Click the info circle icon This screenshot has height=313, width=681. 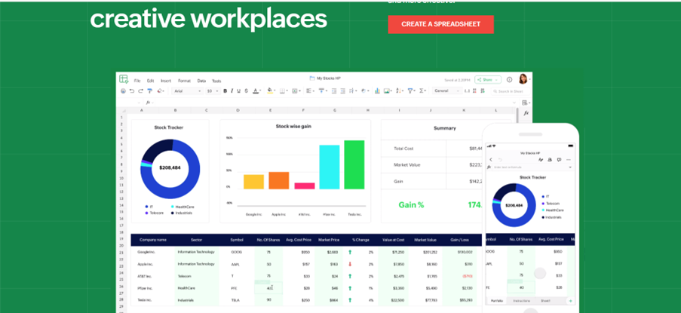(510, 80)
